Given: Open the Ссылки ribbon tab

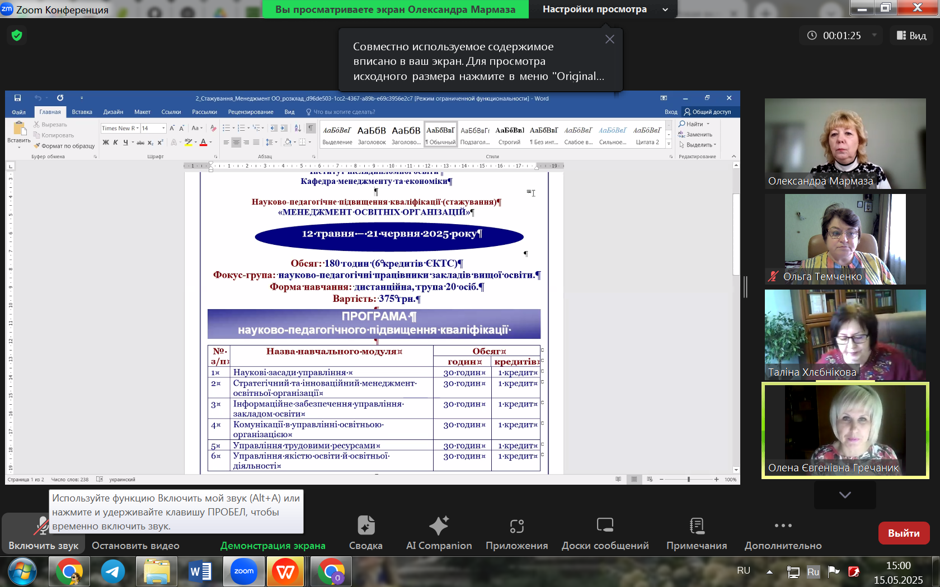Looking at the screenshot, I should click(171, 112).
